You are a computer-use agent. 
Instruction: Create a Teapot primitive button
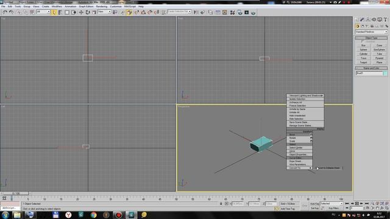tap(363, 62)
